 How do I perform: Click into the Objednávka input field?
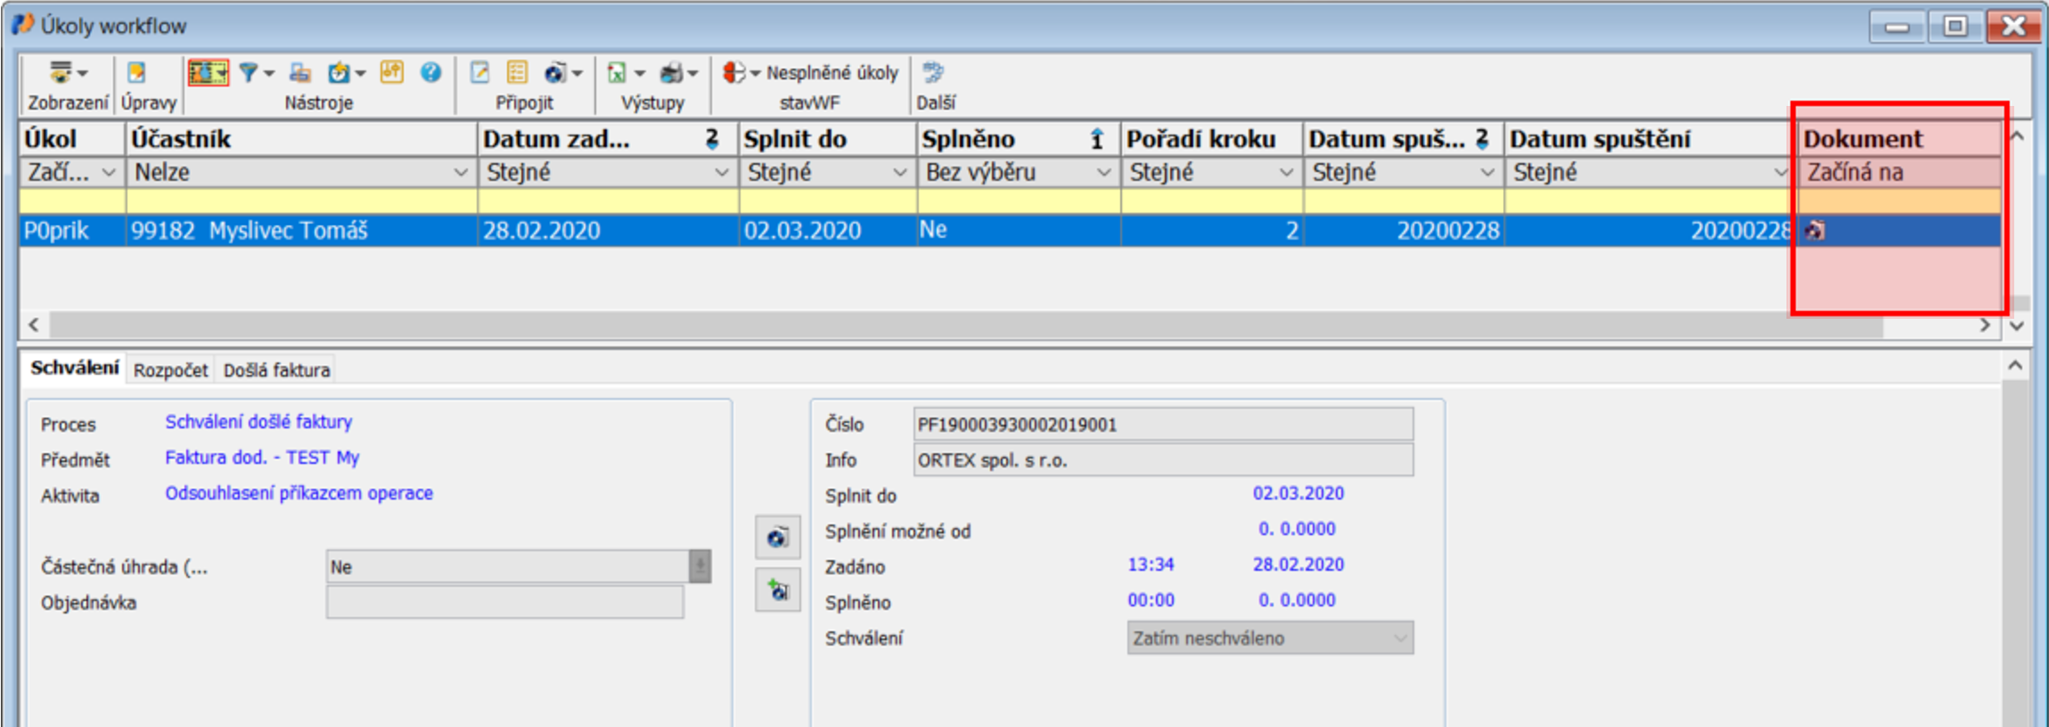[504, 603]
